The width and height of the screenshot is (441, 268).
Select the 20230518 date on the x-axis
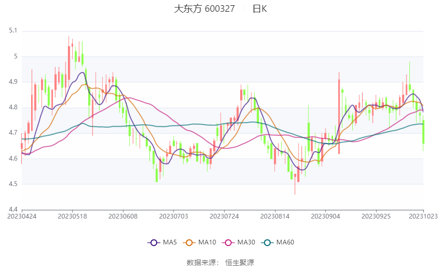pyautogui.click(x=72, y=216)
